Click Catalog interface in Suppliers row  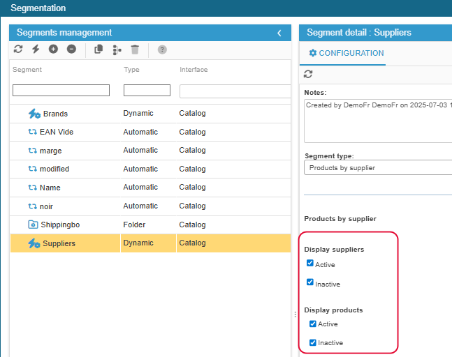coord(193,243)
